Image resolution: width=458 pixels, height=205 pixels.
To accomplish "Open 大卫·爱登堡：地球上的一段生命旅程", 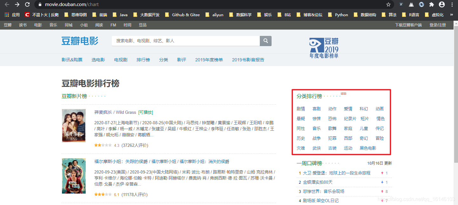I will click(x=337, y=173).
